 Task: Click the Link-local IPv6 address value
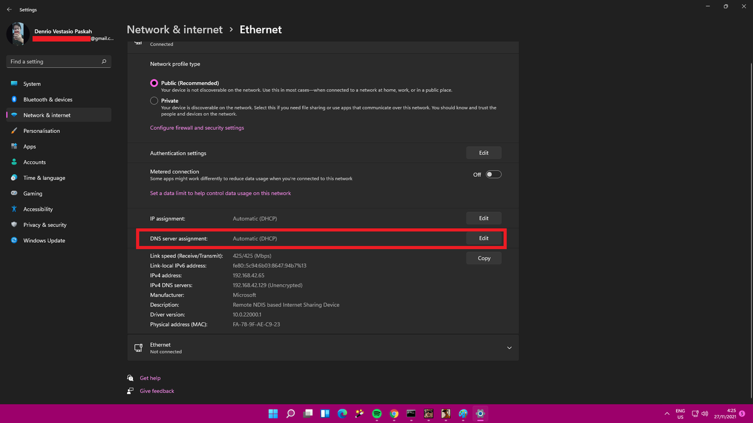coord(269,266)
